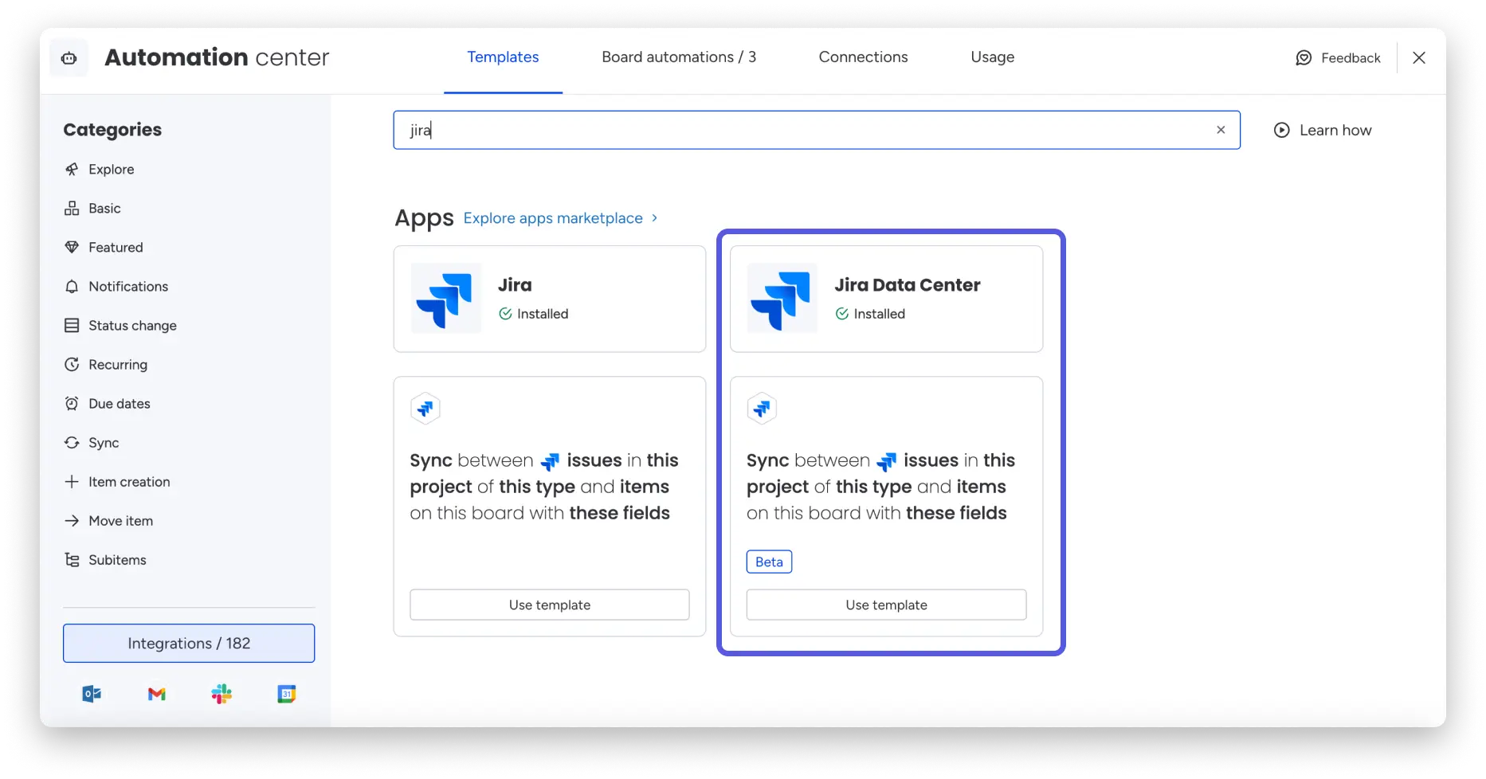Click the Featured diamond icon

[72, 247]
